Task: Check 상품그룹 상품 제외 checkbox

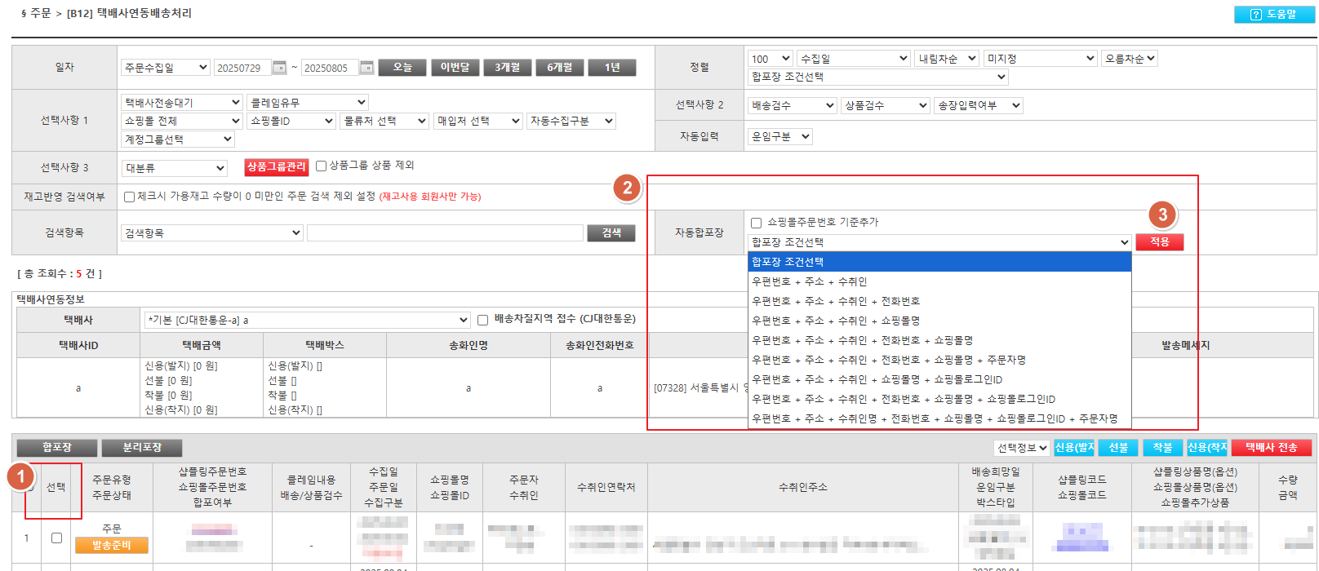Action: 322,166
